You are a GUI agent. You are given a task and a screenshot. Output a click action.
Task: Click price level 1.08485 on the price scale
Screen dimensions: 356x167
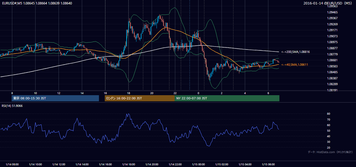[332, 72]
